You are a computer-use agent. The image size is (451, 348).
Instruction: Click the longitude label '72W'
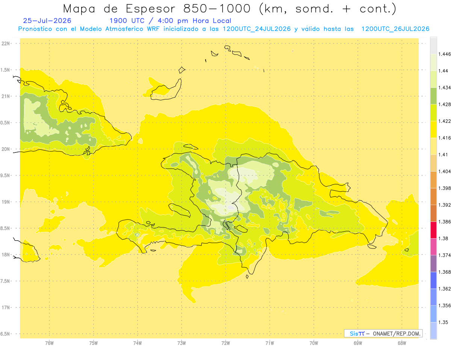point(225,343)
